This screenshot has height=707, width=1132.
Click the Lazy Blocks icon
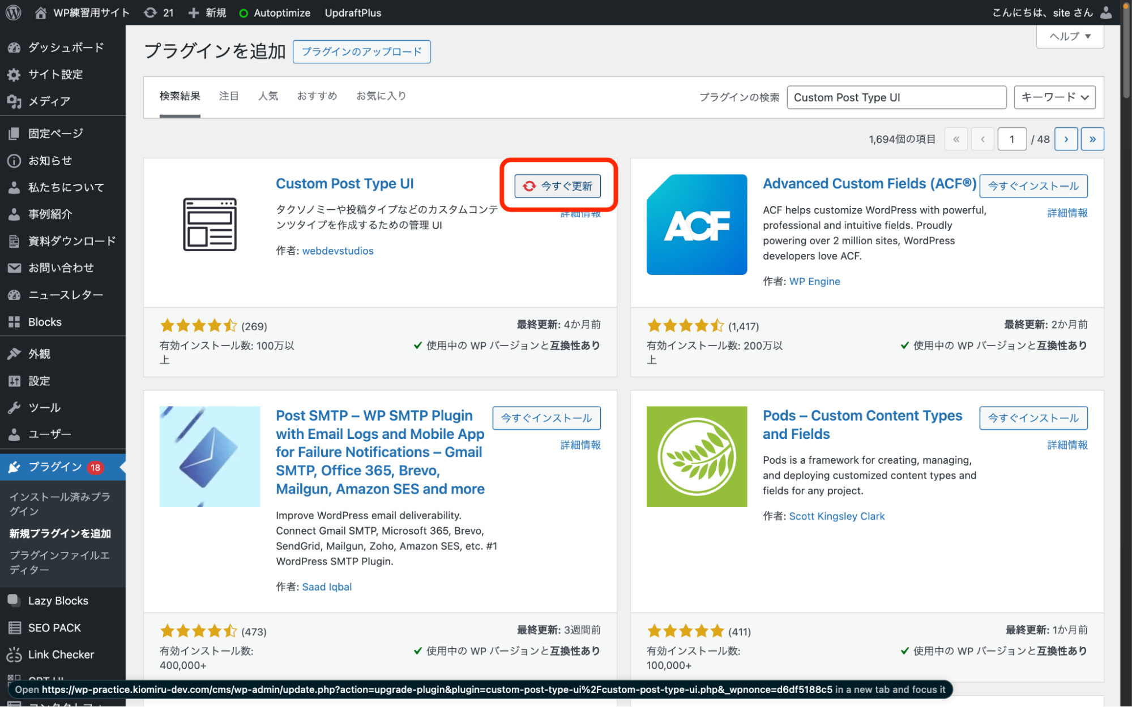[14, 601]
